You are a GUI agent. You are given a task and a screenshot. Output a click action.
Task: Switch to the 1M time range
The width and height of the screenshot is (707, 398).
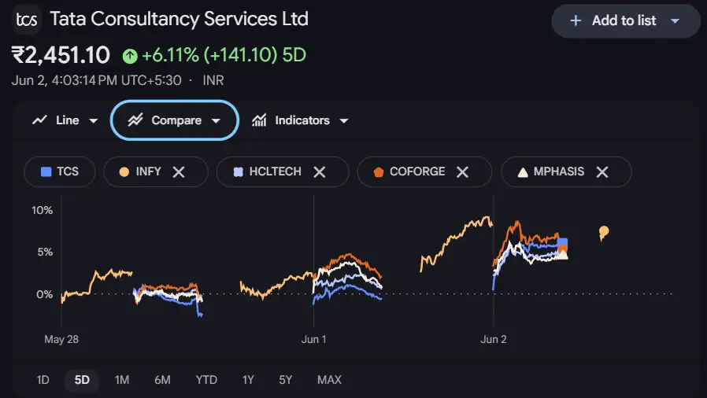pos(122,380)
